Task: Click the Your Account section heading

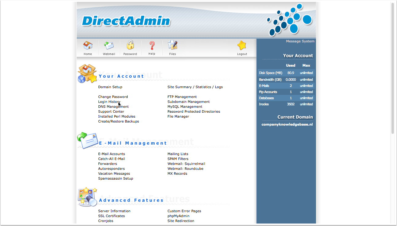Action: click(x=121, y=76)
